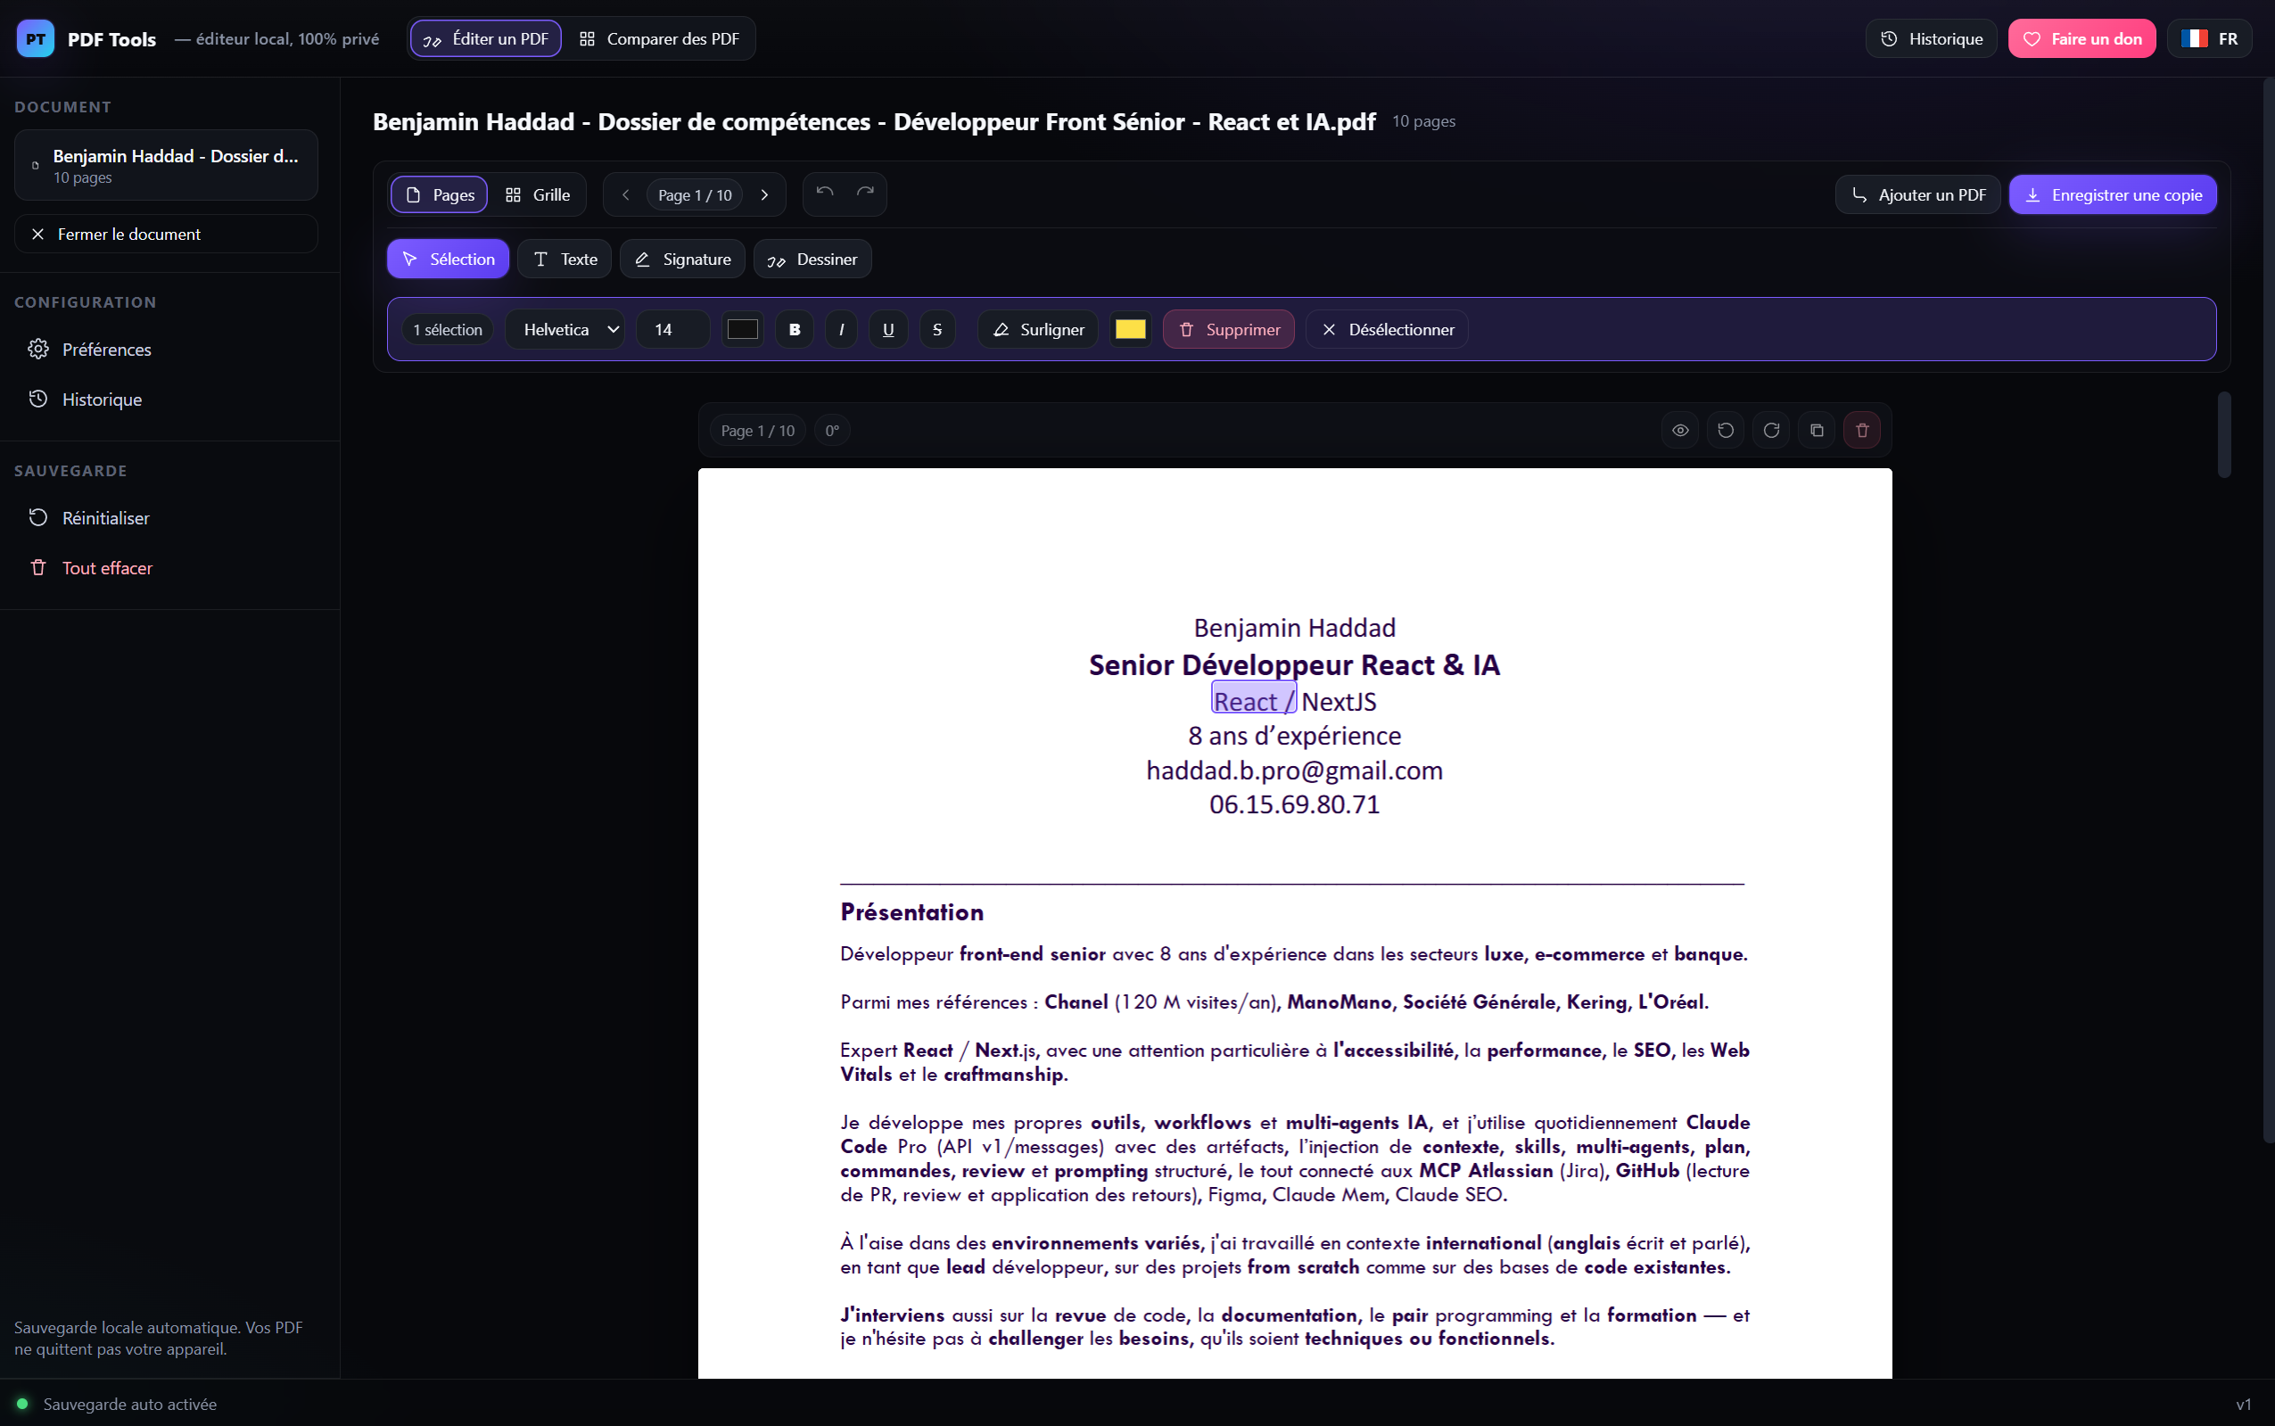Switch to Grille view

[x=538, y=195]
